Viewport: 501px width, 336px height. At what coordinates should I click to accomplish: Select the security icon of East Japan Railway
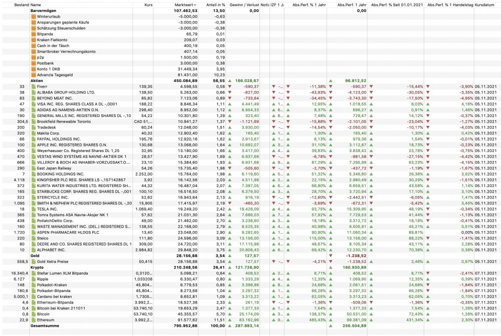coord(34,168)
